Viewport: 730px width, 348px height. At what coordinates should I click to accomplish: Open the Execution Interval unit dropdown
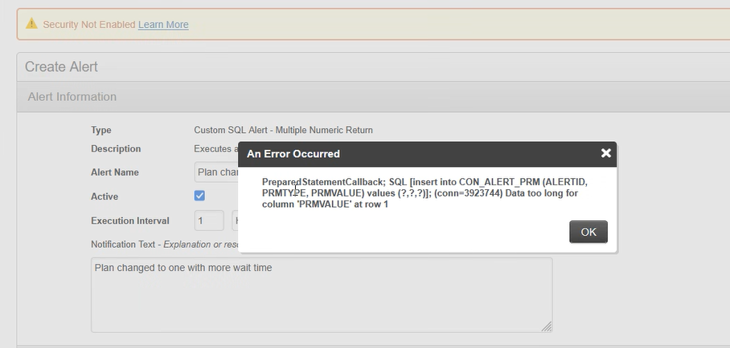click(x=236, y=221)
